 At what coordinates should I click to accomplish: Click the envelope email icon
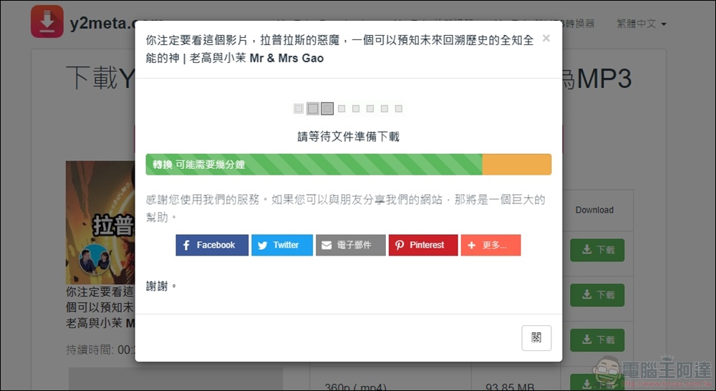[326, 246]
